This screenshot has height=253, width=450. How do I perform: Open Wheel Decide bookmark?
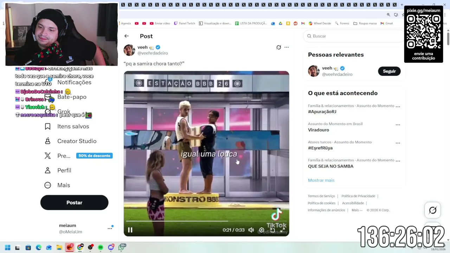tap(320, 23)
